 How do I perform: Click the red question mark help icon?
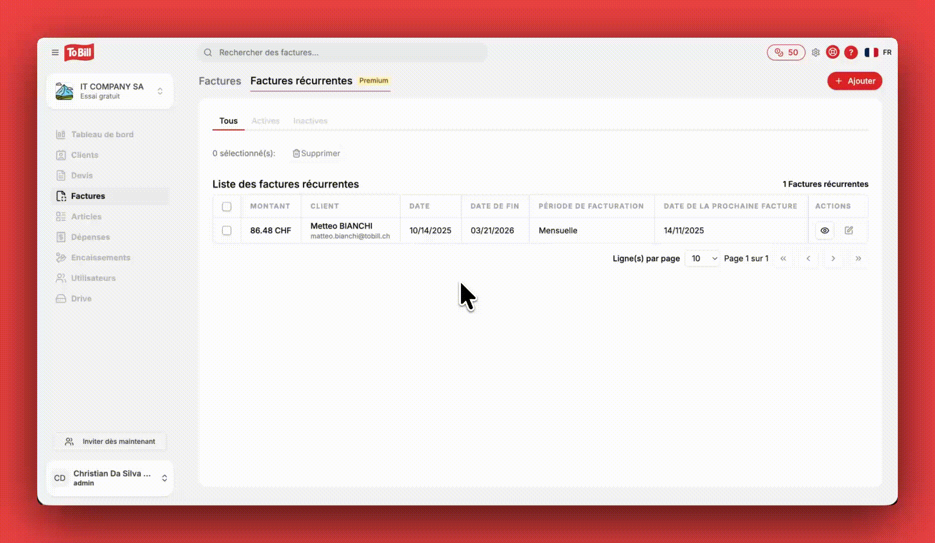(x=851, y=52)
